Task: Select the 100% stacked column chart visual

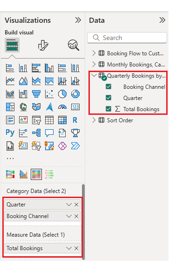Action: [x=75, y=68]
